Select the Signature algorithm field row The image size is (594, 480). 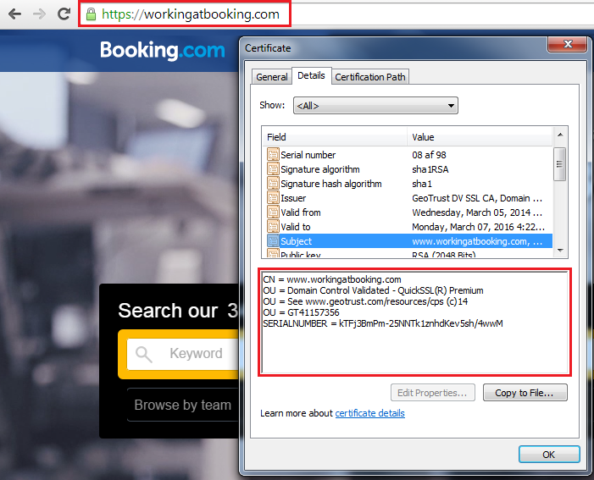click(x=408, y=169)
